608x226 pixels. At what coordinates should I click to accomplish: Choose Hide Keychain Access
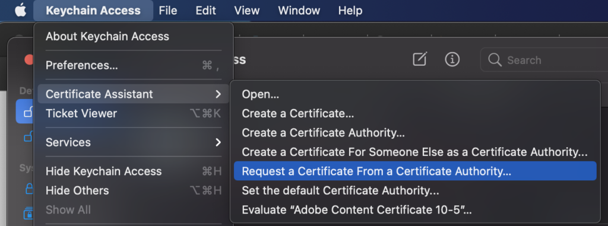134,171
